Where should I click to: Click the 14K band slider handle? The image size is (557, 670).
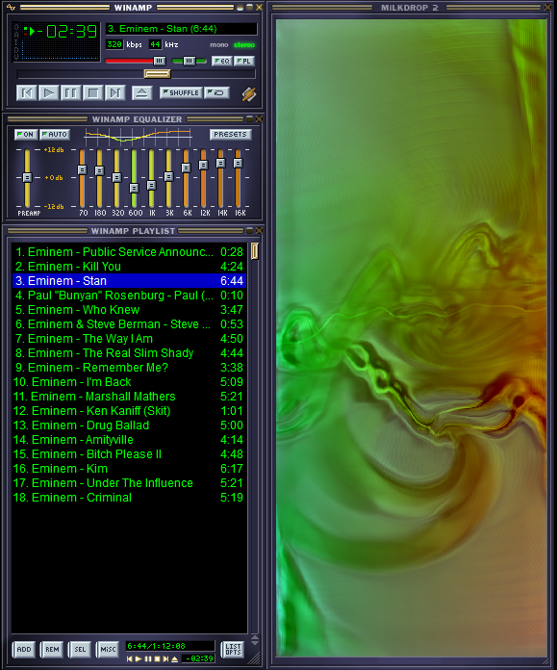coord(220,163)
